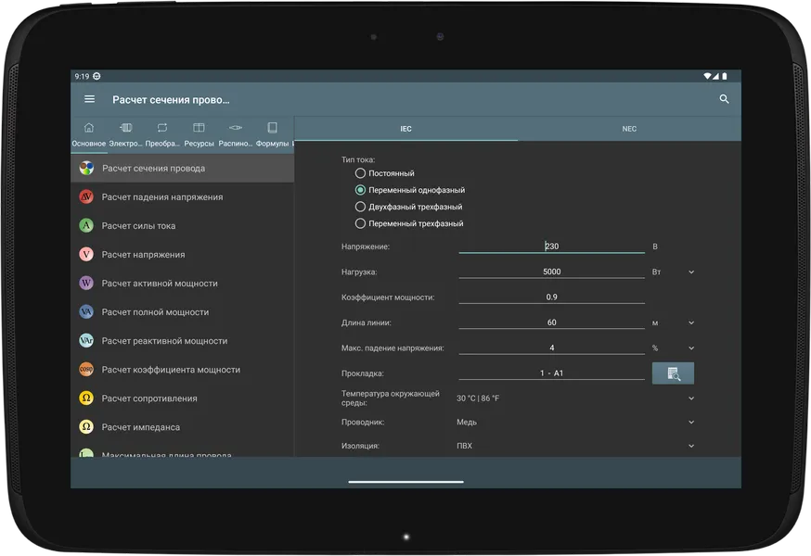Image resolution: width=811 pixels, height=556 pixels.
Task: Open Расчет сопротивления item
Action: coord(183,398)
